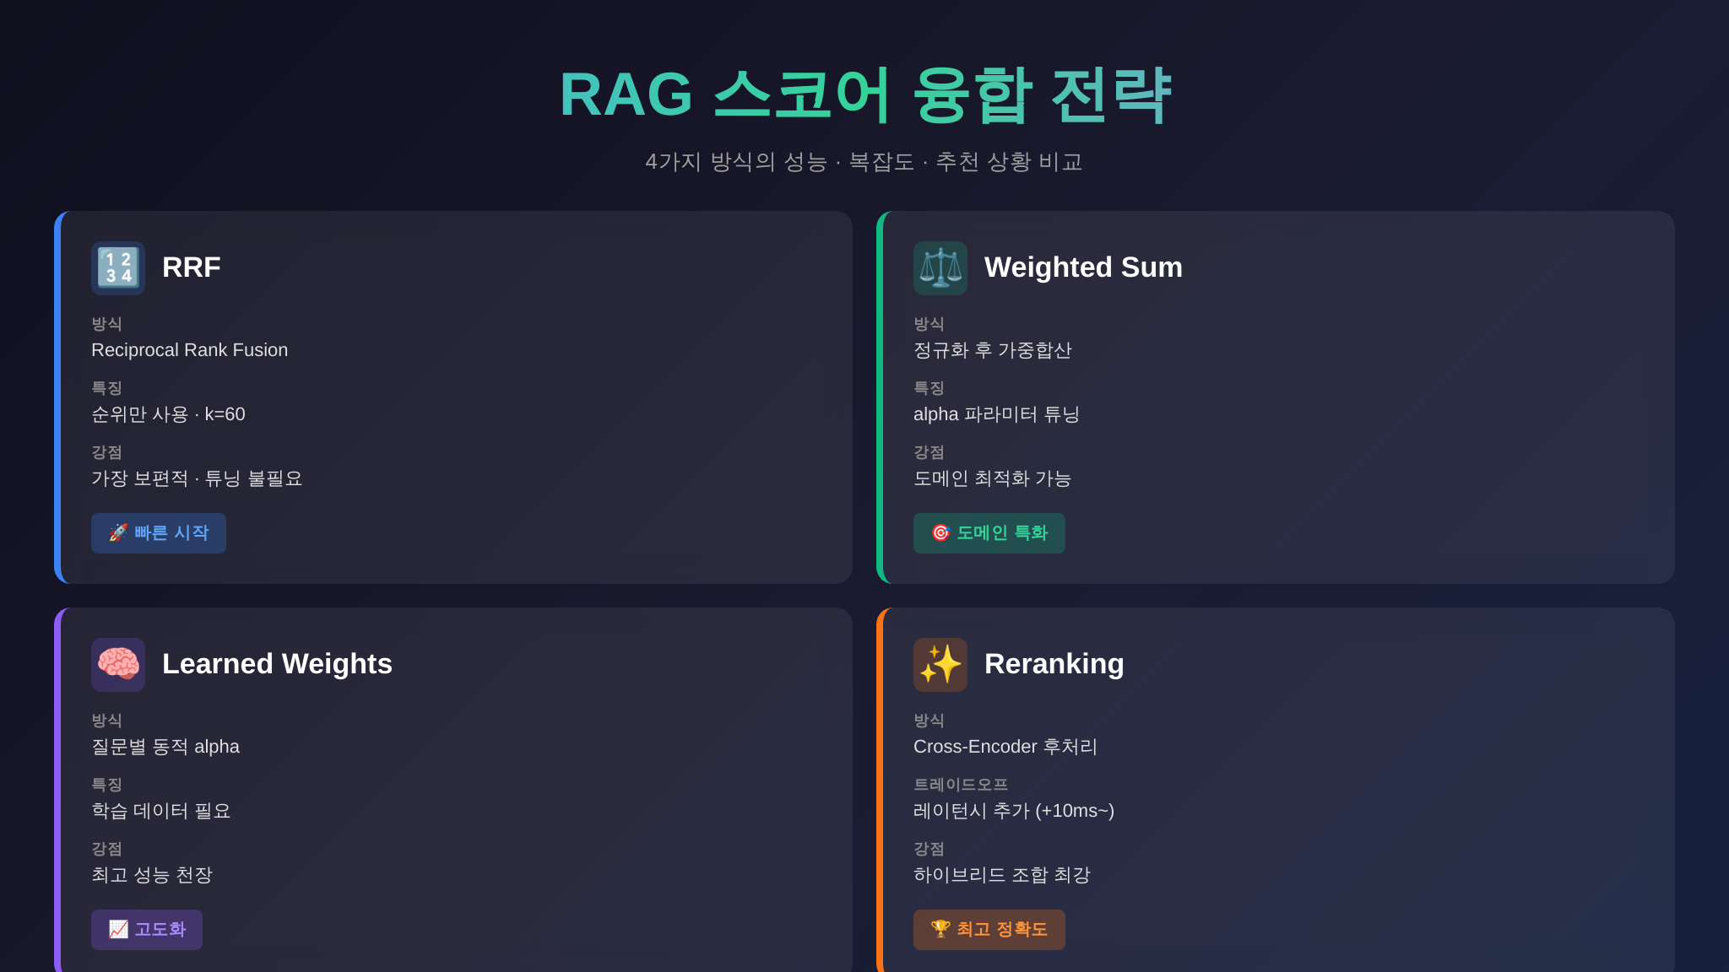This screenshot has height=972, width=1729.
Task: Click the 특징 label in RRF card
Action: (106, 388)
